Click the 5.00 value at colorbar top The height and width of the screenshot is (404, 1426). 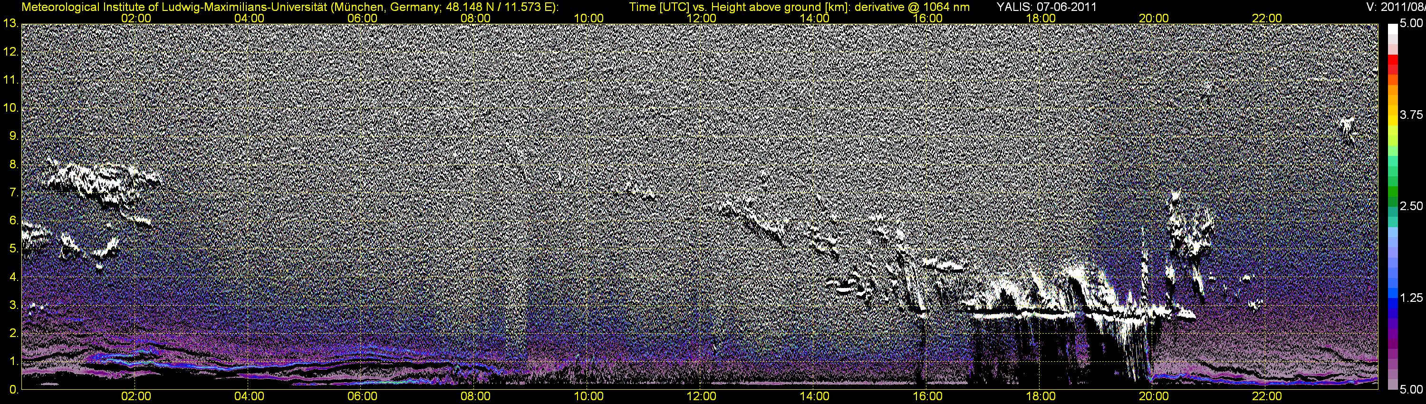[x=1411, y=24]
